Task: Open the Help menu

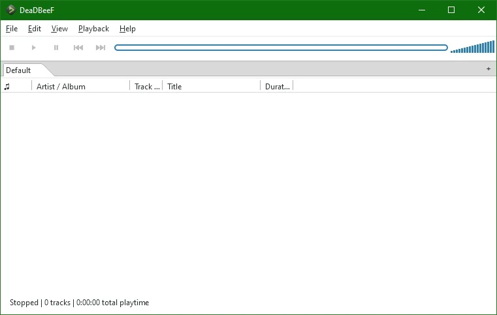Action: point(127,29)
